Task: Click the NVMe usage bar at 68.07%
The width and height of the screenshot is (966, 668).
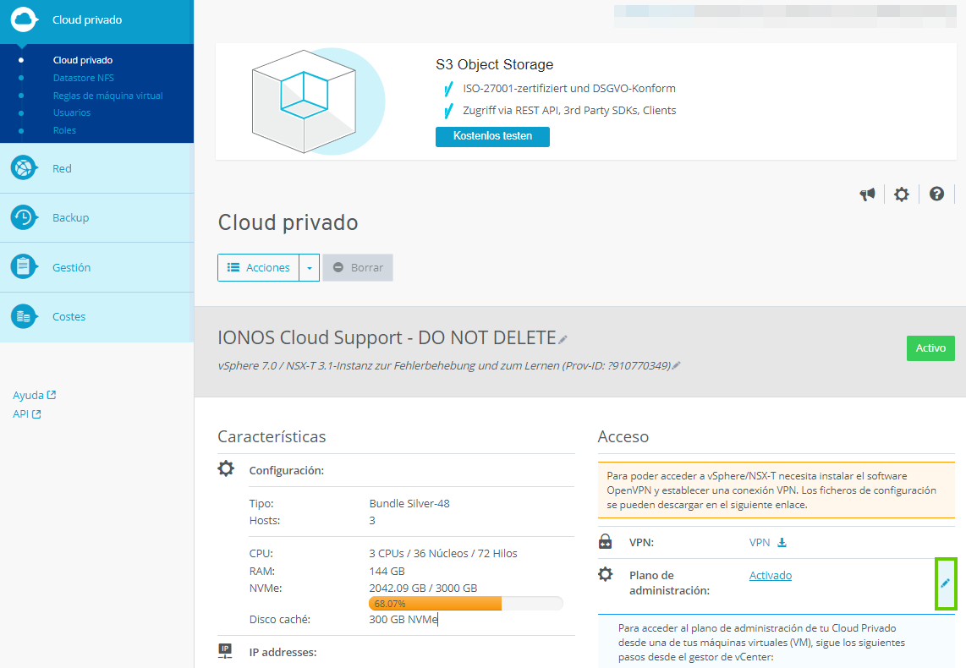Action: [x=466, y=604]
